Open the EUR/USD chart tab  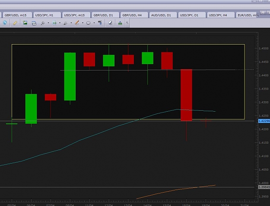[247, 15]
